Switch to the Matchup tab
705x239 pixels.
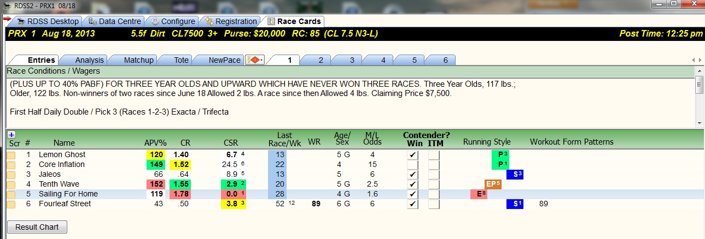point(138,60)
